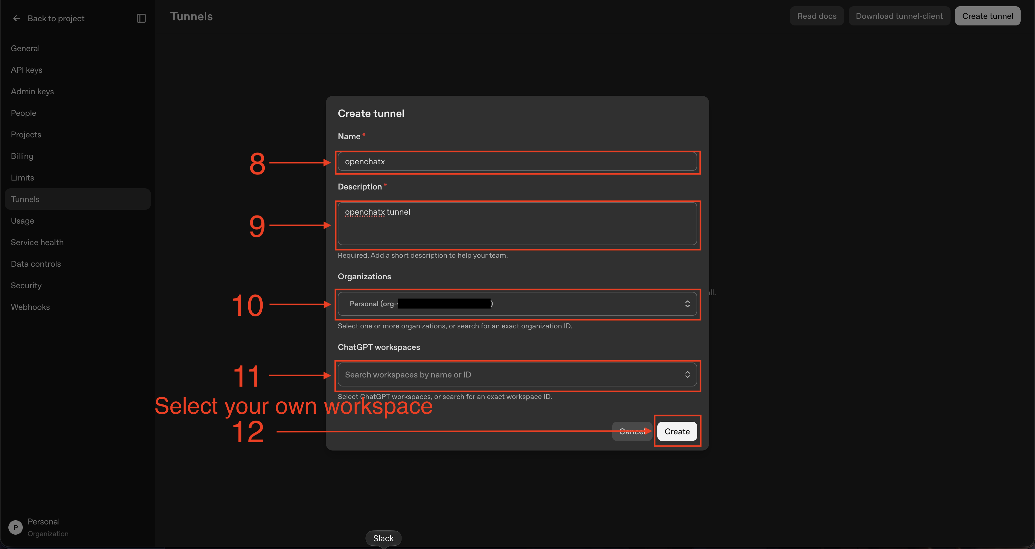This screenshot has width=1035, height=549.
Task: Open Data controls settings
Action: (36, 264)
